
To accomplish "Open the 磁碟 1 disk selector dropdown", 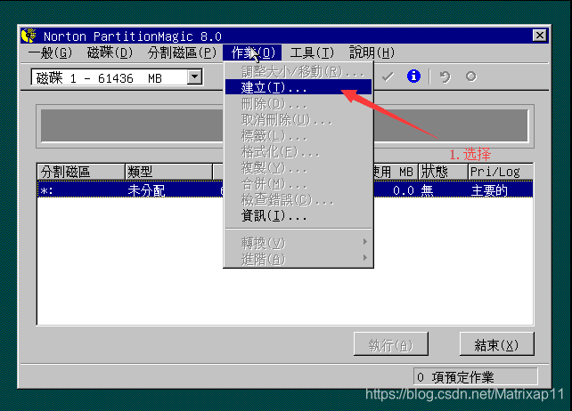I will coord(194,77).
